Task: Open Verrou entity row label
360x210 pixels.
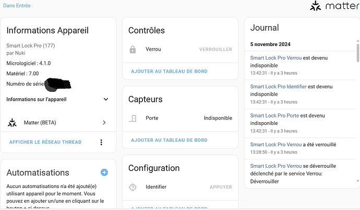Action: tap(153, 49)
